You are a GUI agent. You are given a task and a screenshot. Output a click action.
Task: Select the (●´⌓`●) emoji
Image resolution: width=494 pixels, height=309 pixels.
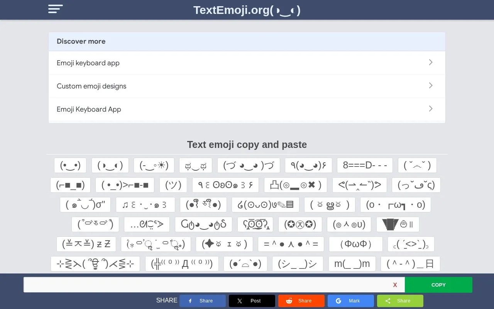coord(245,264)
